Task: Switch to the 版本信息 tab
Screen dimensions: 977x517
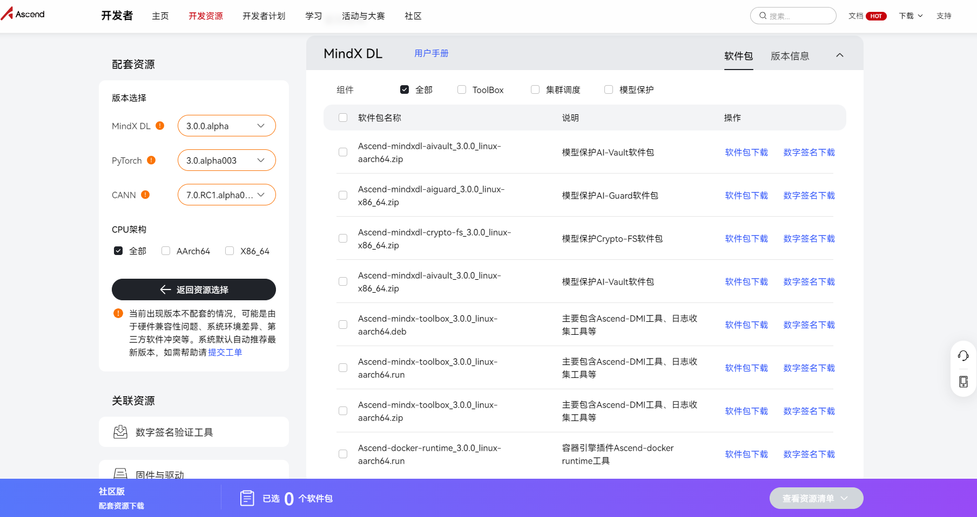Action: pos(790,56)
